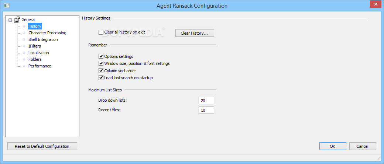Enable Clear all history on exit
Screen dimensions: 384x164
101,32
